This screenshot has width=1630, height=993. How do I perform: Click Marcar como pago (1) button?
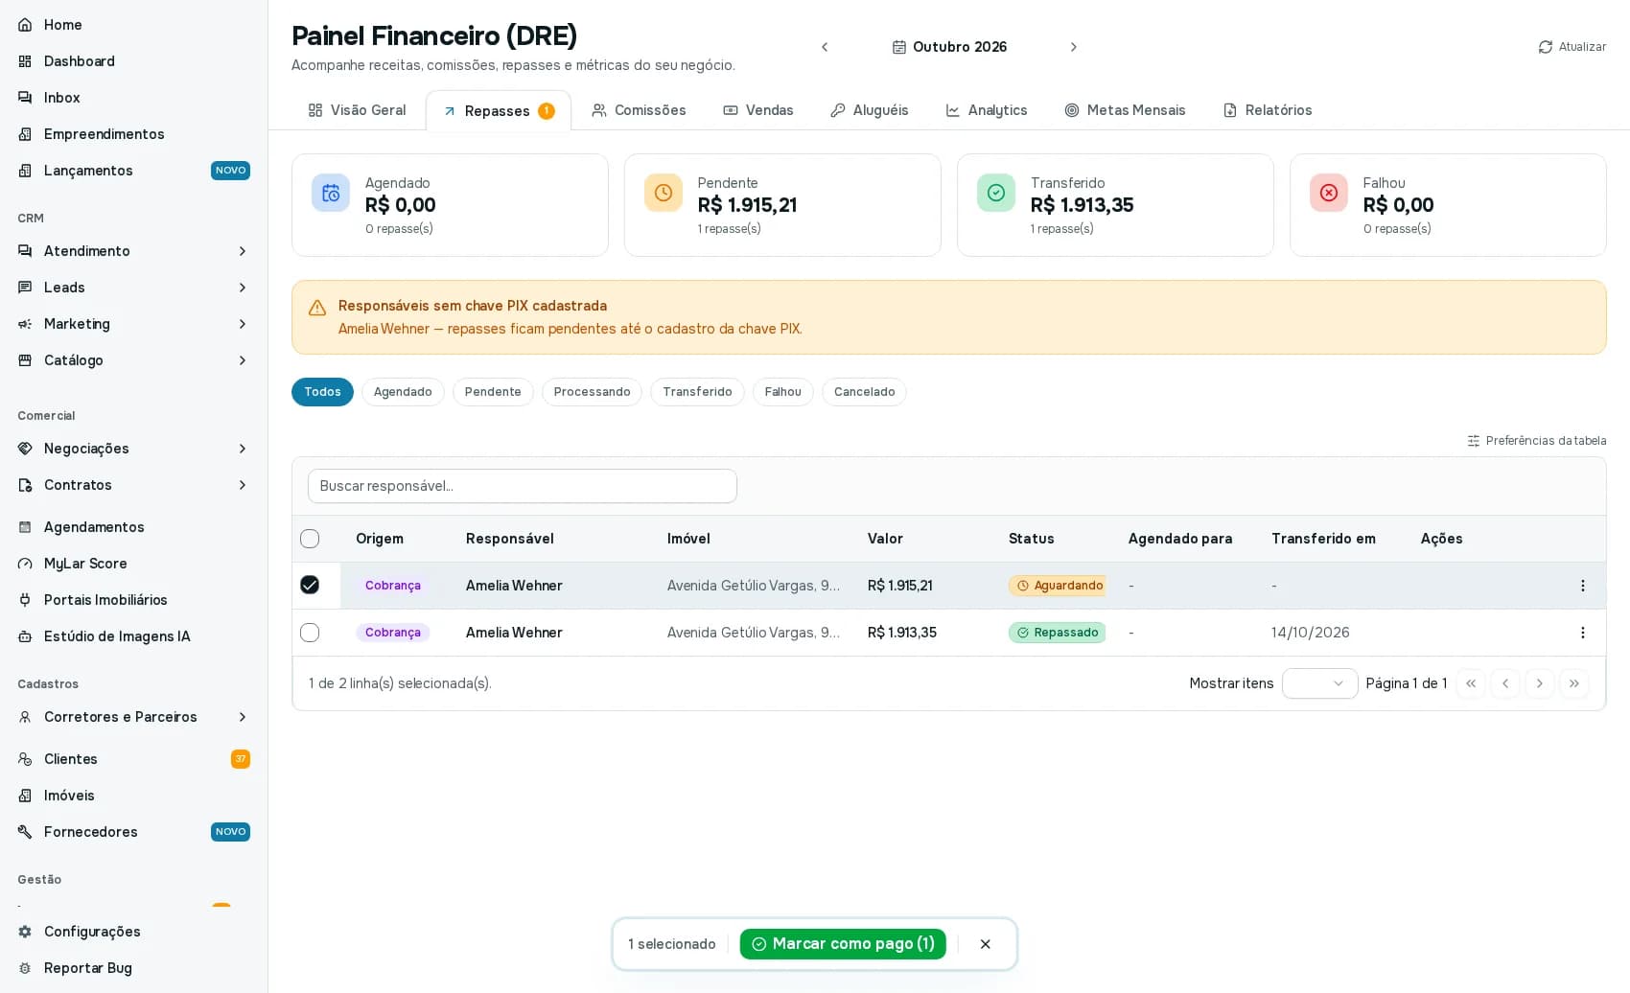tap(843, 944)
